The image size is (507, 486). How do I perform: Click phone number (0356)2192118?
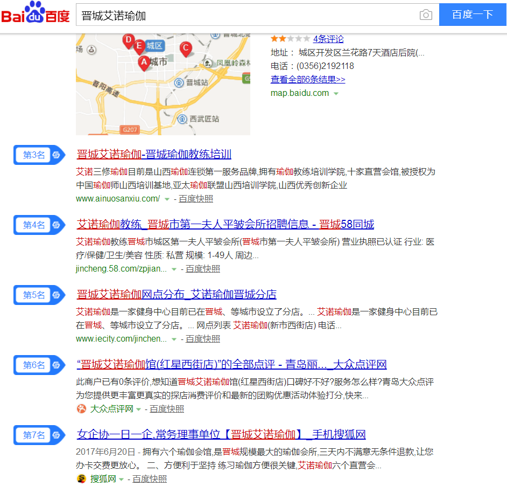point(325,66)
